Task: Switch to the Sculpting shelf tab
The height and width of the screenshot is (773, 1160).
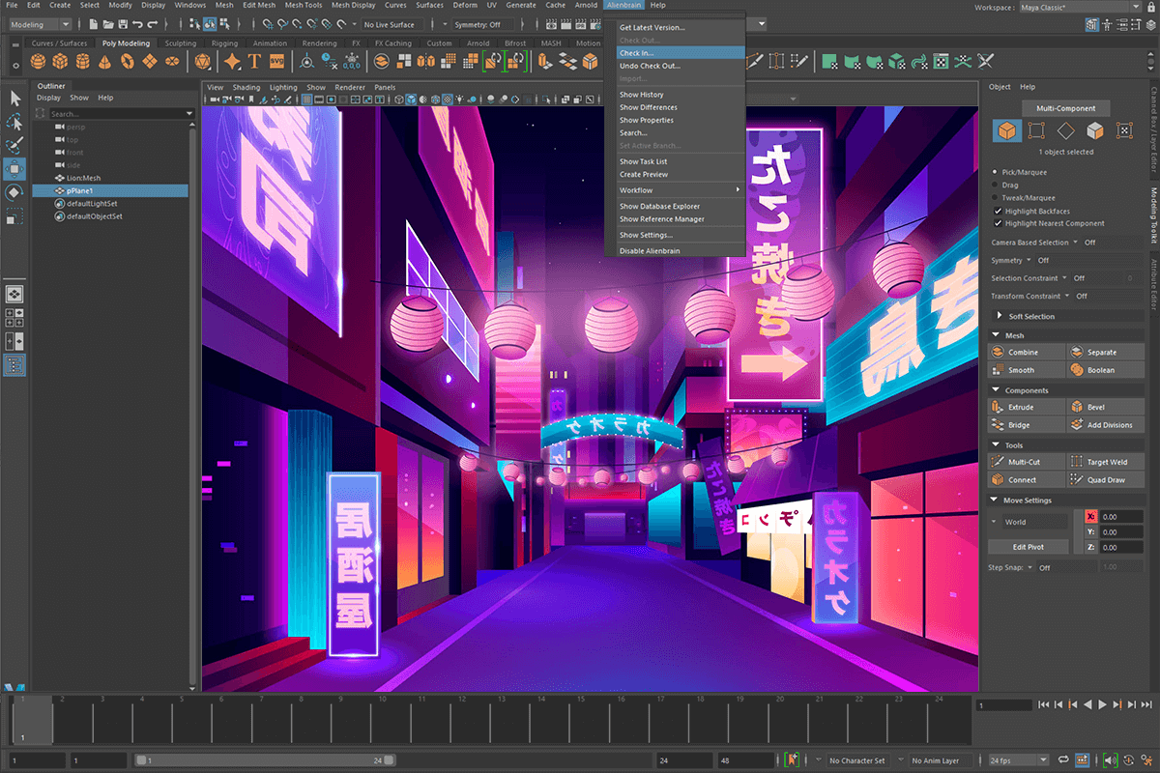Action: click(180, 43)
